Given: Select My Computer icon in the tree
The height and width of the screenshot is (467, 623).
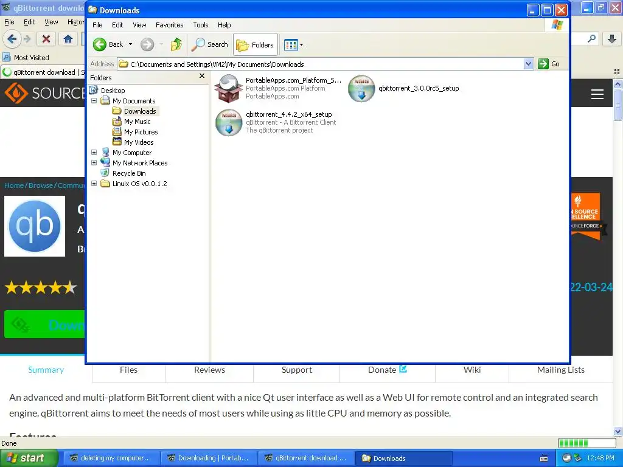Looking at the screenshot, I should 105,152.
